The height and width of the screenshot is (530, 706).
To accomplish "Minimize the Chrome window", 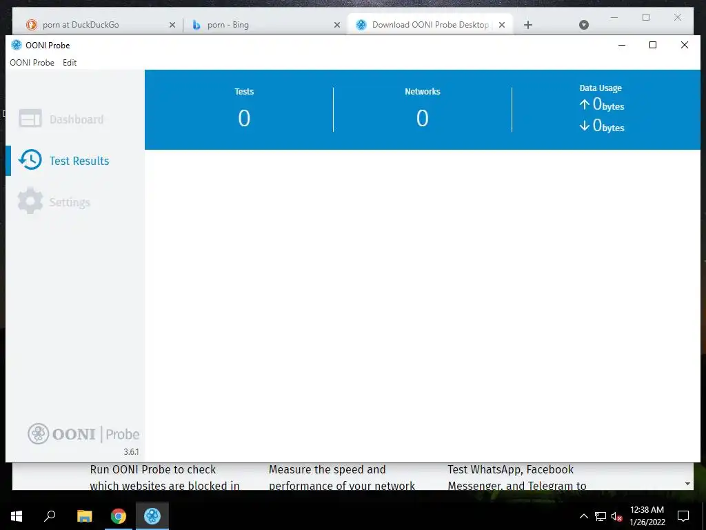I will coord(614,17).
